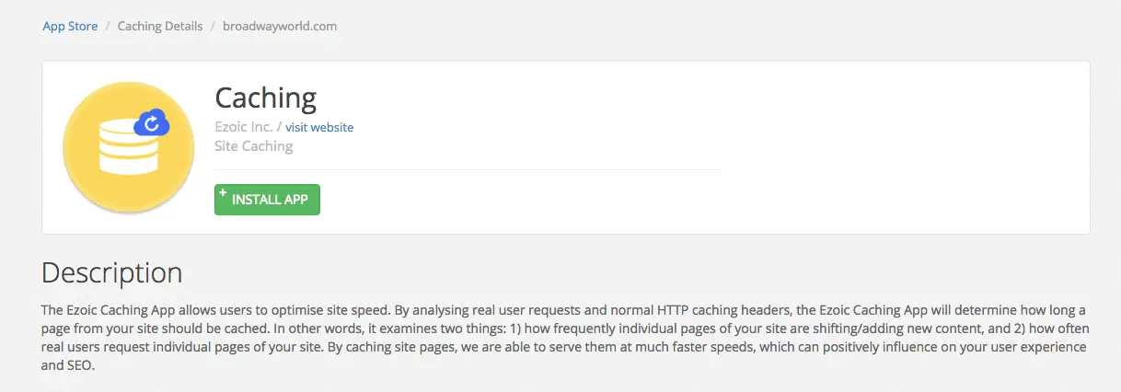The height and width of the screenshot is (392, 1121).
Task: Click the slash after App Store breadcrumb
Action: [x=108, y=26]
